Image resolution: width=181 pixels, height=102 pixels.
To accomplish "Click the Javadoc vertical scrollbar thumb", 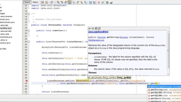I will [x=168, y=51].
